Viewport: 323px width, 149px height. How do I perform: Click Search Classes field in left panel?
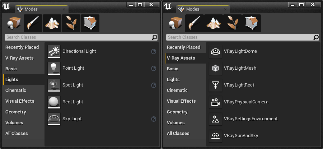click(78, 37)
